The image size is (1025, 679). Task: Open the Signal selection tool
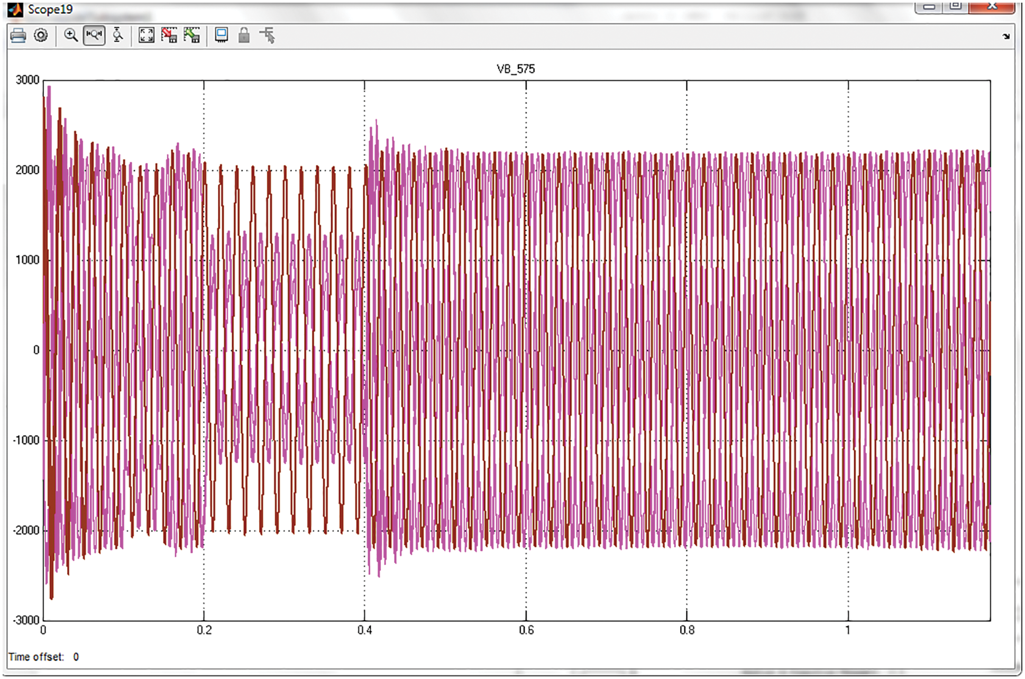(268, 35)
